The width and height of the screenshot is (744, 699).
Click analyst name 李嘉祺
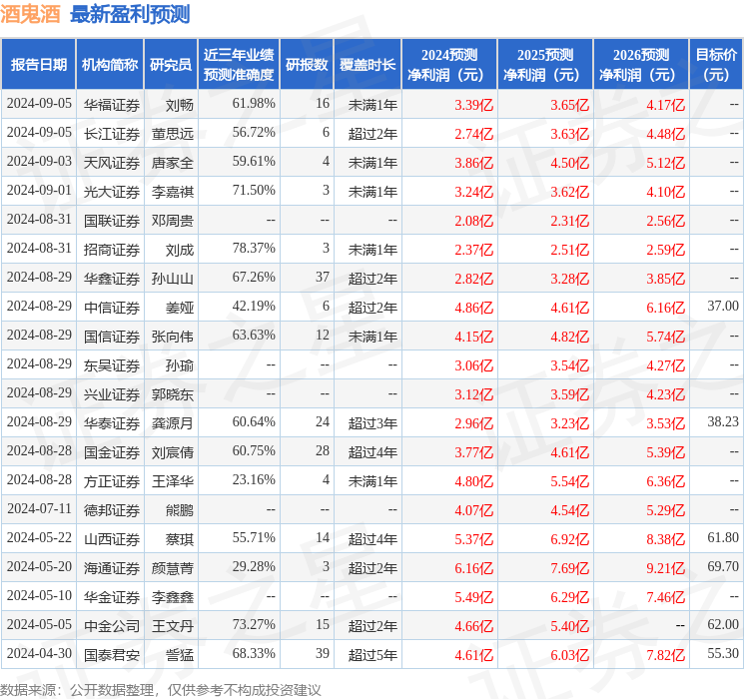[x=173, y=192]
